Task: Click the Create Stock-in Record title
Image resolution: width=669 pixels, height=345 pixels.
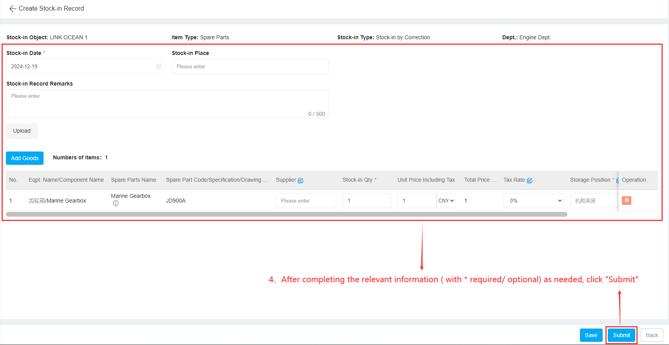Action: (x=51, y=9)
